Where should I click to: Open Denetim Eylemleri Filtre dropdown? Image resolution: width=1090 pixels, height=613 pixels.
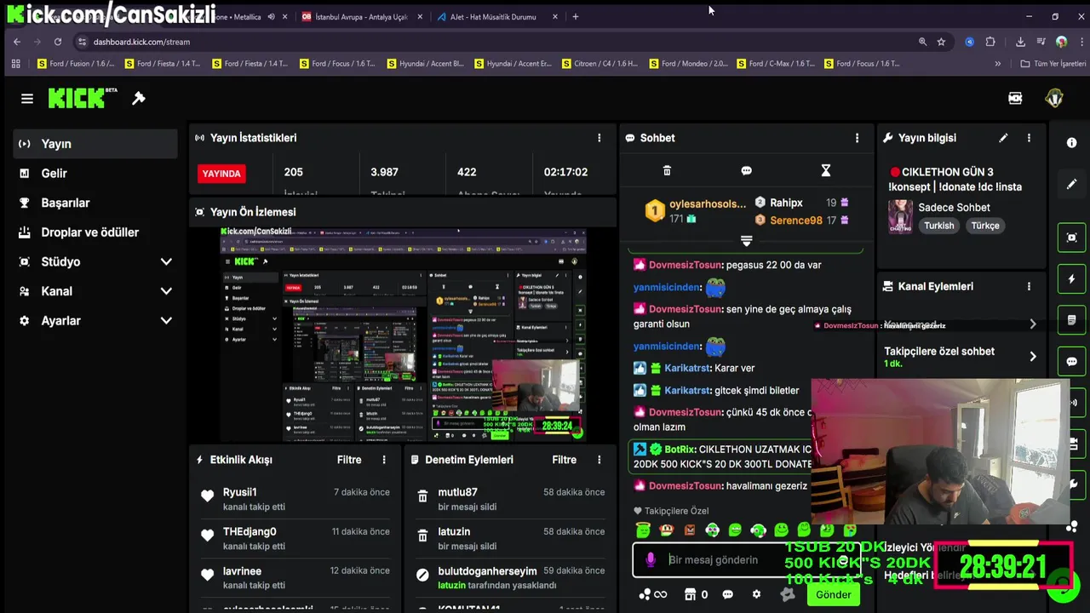[x=564, y=460]
